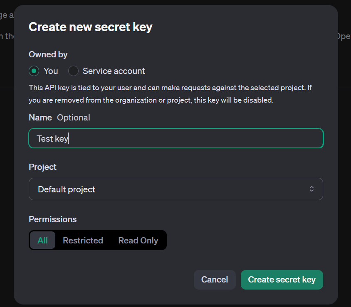This screenshot has width=351, height=307.
Task: Click the "Create new secret key" dialog heading
Action: (x=90, y=27)
